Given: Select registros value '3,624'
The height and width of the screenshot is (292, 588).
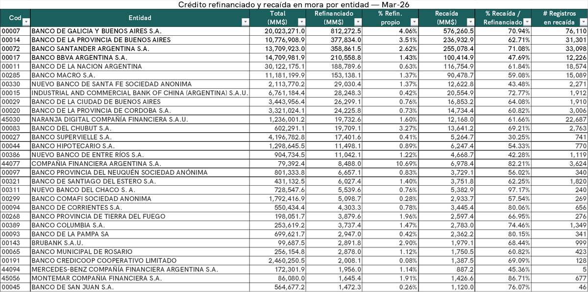Looking at the screenshot, I should pyautogui.click(x=560, y=163).
